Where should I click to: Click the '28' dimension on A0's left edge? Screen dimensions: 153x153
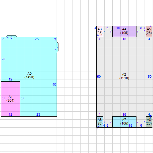pyautogui.click(x=3, y=59)
